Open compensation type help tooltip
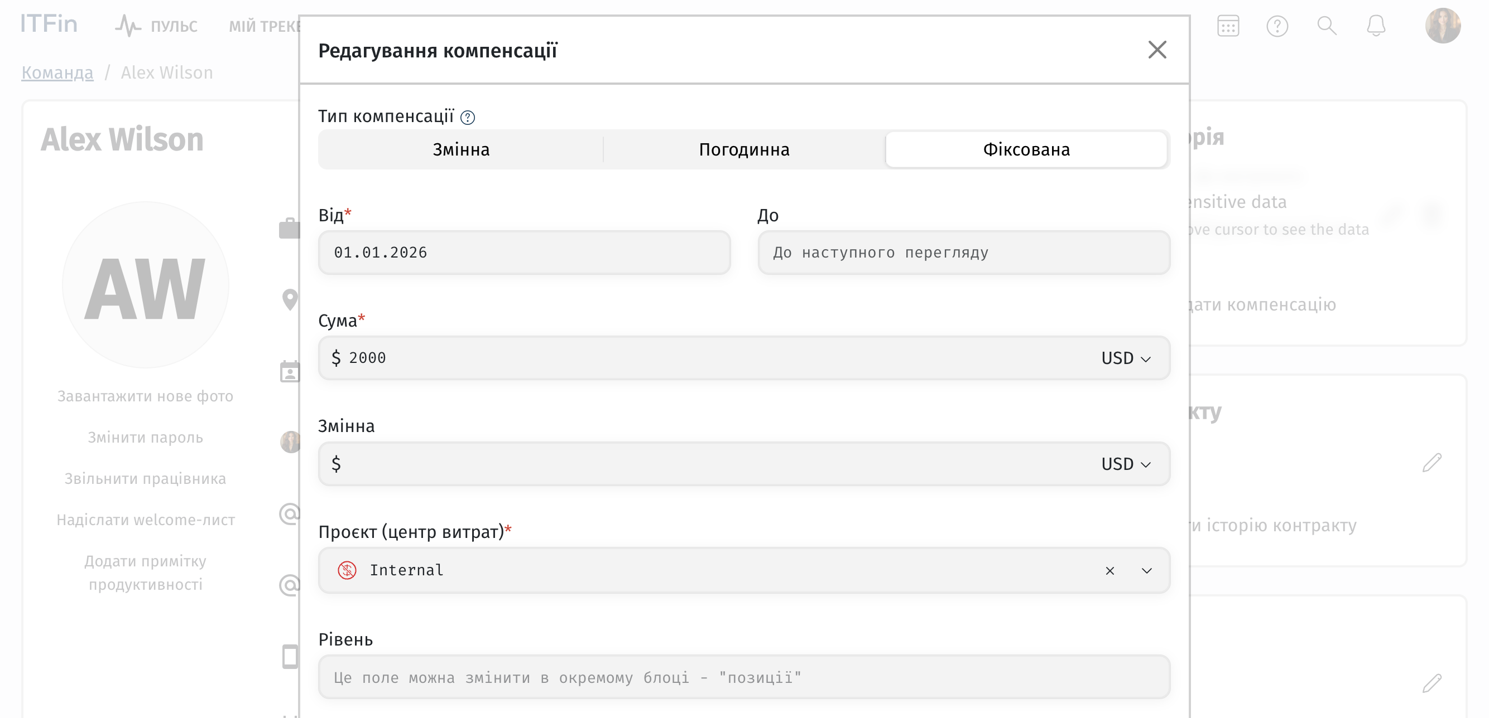The width and height of the screenshot is (1489, 718). click(x=468, y=118)
